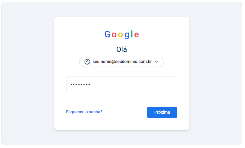Screen dimensions: 245x148
Task: Click the blue lowercase g in logo
Action: click(127, 35)
